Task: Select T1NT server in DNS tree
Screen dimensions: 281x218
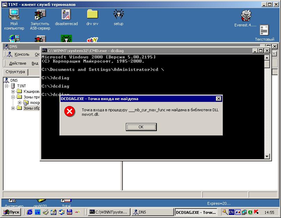Action: click(x=21, y=86)
